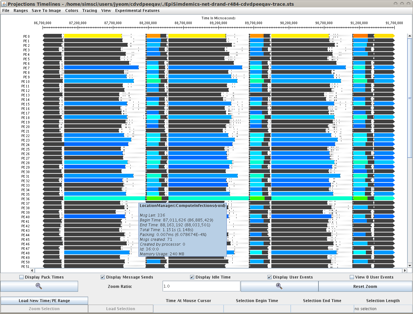
Task: Enable the Display Pack Times checkbox
Action: pos(22,277)
